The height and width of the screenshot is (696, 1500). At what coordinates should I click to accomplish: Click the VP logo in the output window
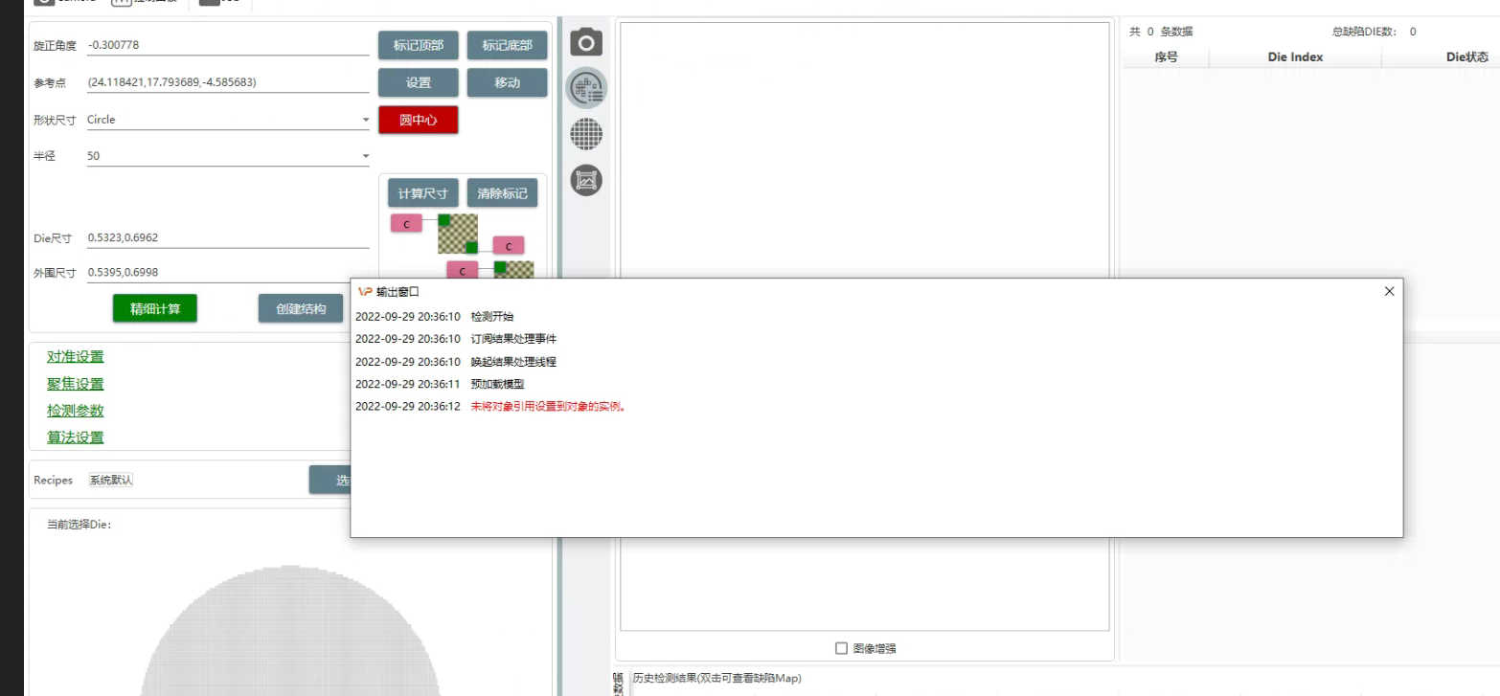coord(364,292)
